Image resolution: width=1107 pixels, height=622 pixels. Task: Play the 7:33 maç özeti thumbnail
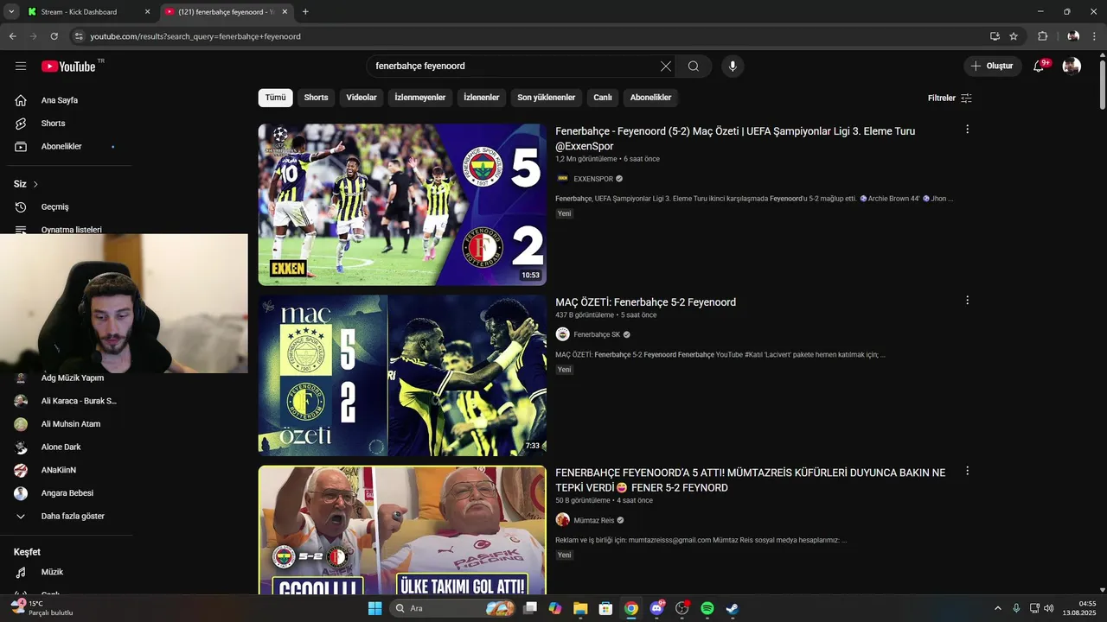point(402,376)
